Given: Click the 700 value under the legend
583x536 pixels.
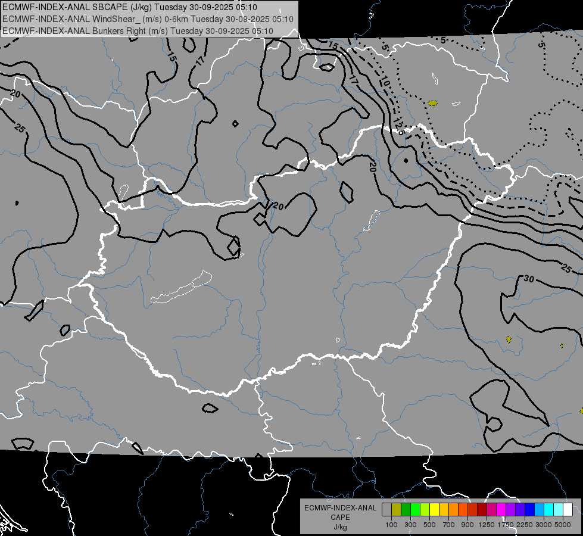Looking at the screenshot, I should pyautogui.click(x=449, y=525).
